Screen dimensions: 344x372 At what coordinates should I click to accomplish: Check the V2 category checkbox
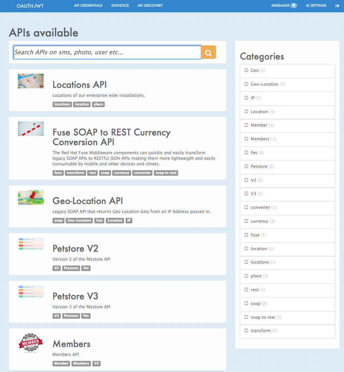click(246, 180)
